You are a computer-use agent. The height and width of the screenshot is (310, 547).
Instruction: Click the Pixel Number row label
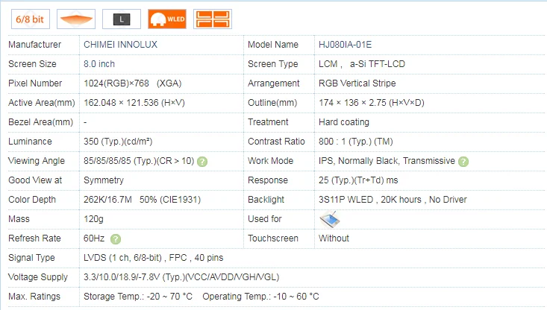click(35, 83)
